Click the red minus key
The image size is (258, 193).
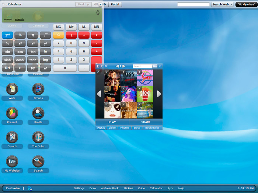click(97, 43)
